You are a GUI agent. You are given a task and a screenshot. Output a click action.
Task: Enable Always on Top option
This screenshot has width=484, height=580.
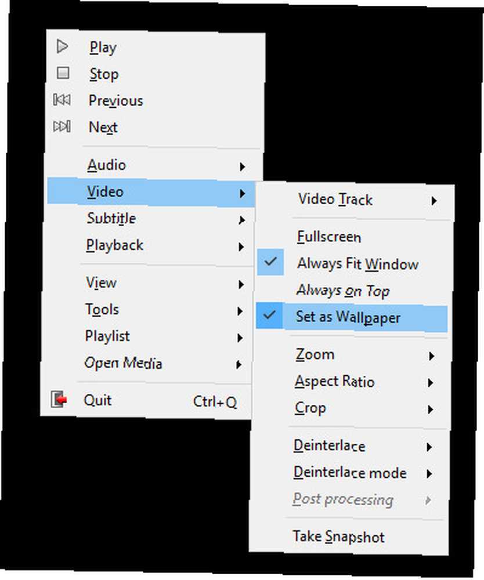pos(342,291)
